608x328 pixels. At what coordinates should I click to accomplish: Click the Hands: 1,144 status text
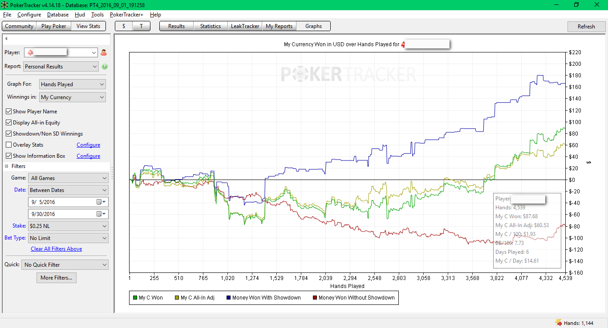point(578,323)
